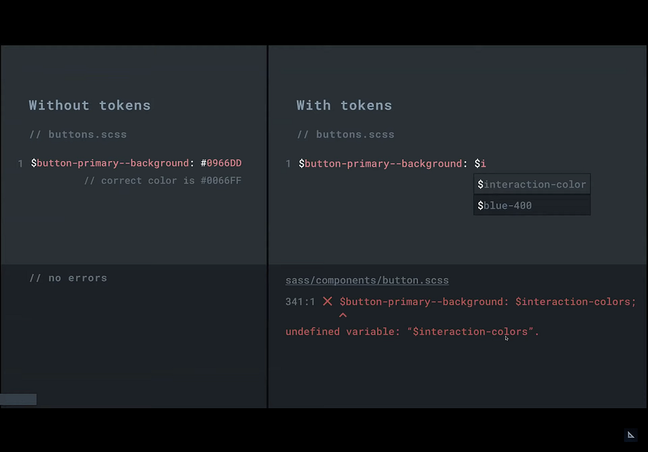
Task: Click the gray bar at bottom-left
Action: click(18, 400)
